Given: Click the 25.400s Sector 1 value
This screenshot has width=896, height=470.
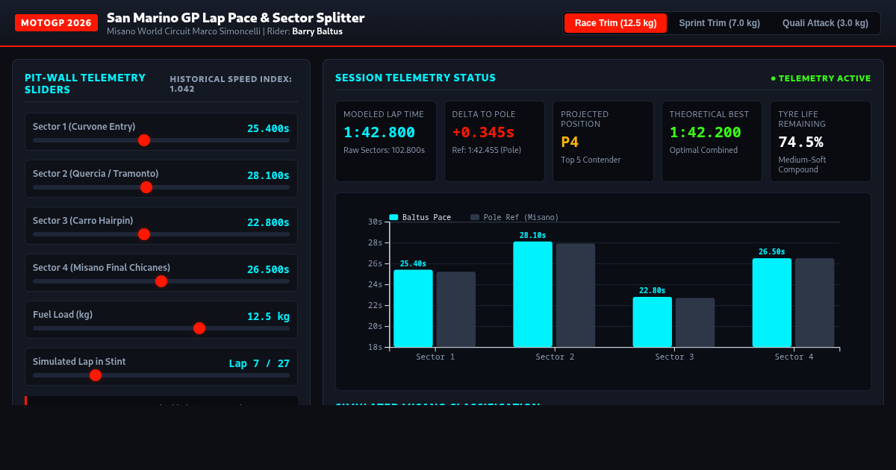Looking at the screenshot, I should click(268, 128).
